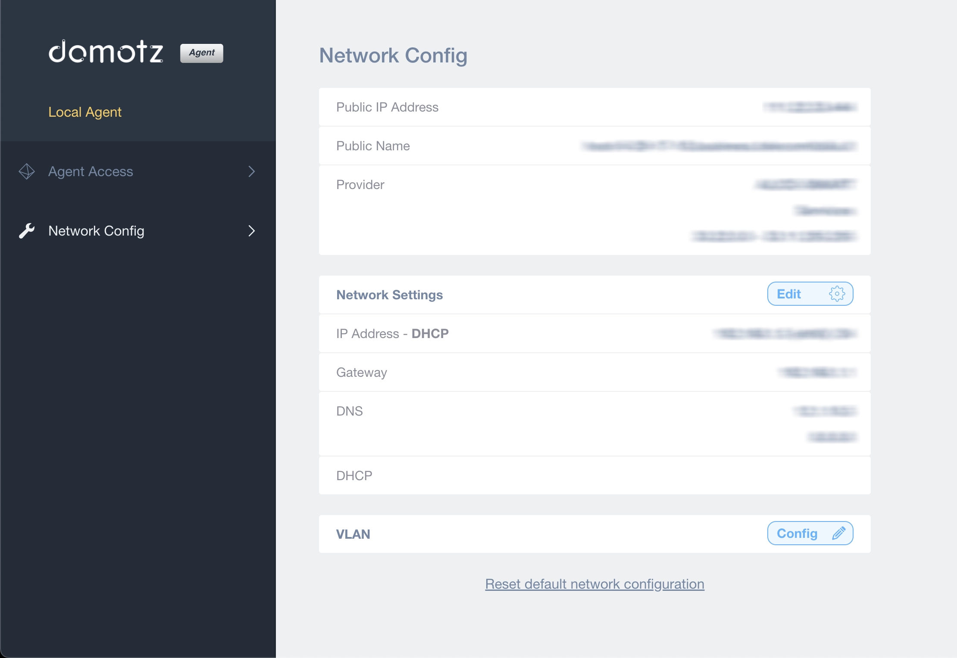Click the Edit button in Network Settings
This screenshot has height=658, width=957.
pos(810,293)
